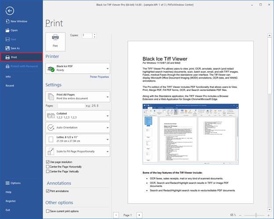Open Scale to Fit Page Proportionally dropdown
The height and width of the screenshot is (219, 274).
pyautogui.click(x=78, y=151)
